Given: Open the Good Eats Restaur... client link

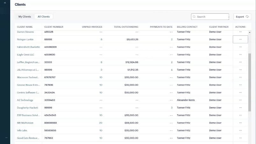Looking at the screenshot, I should click(28, 138).
